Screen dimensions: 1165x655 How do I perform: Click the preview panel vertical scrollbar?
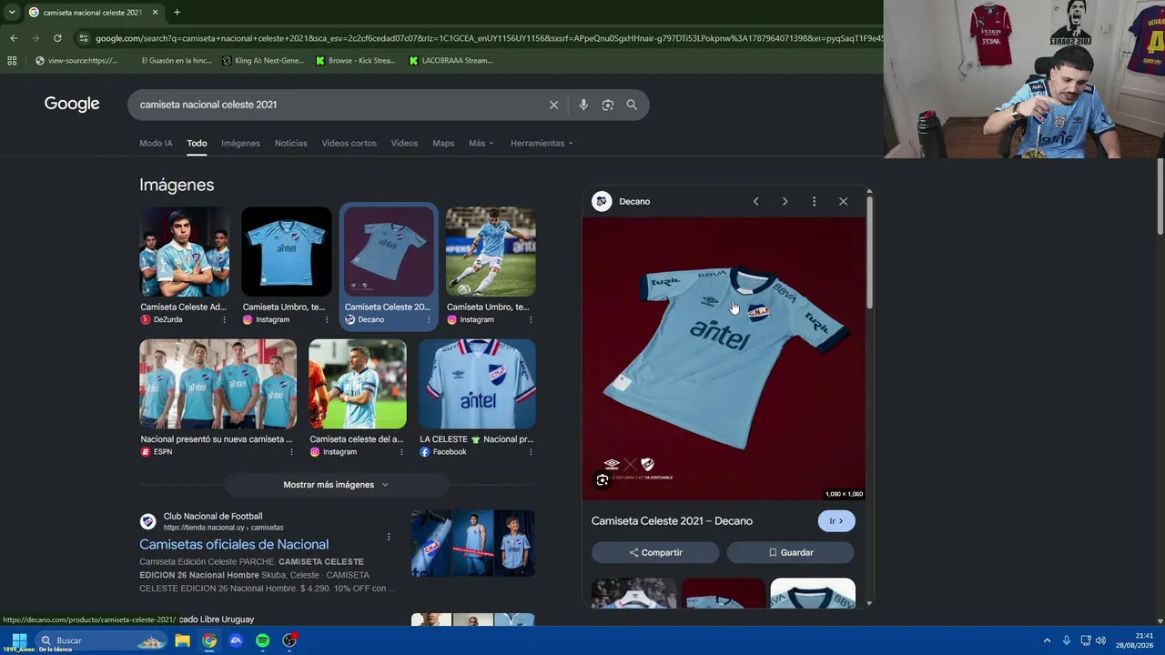[869, 253]
